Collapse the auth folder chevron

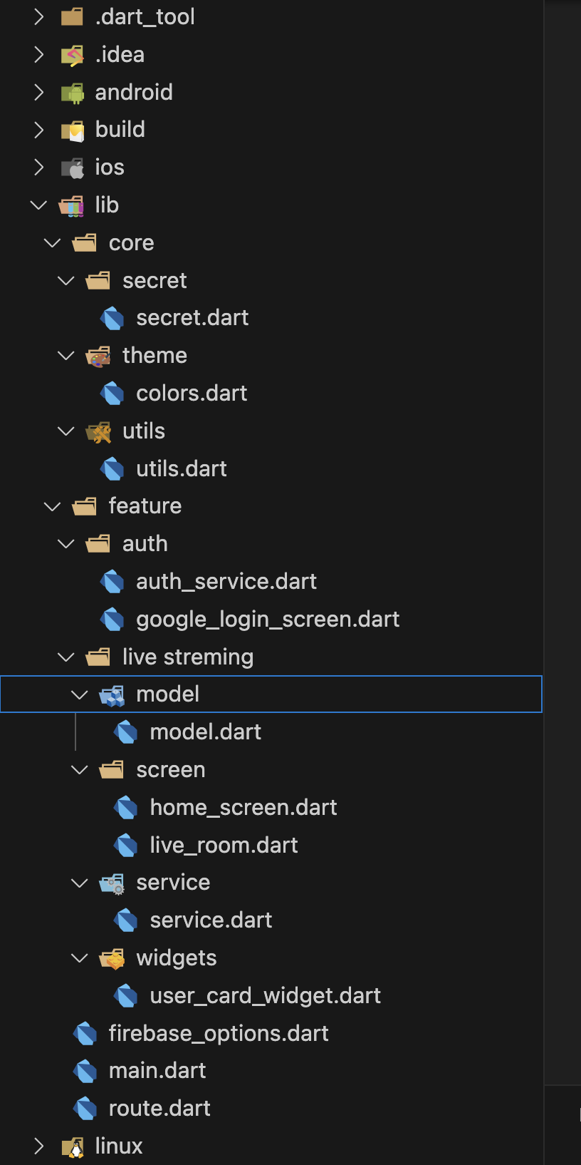click(66, 544)
